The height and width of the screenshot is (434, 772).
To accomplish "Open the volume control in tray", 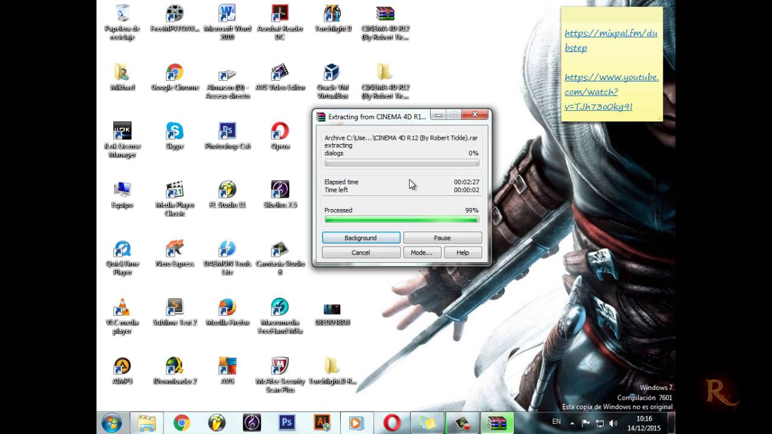I will pos(614,423).
